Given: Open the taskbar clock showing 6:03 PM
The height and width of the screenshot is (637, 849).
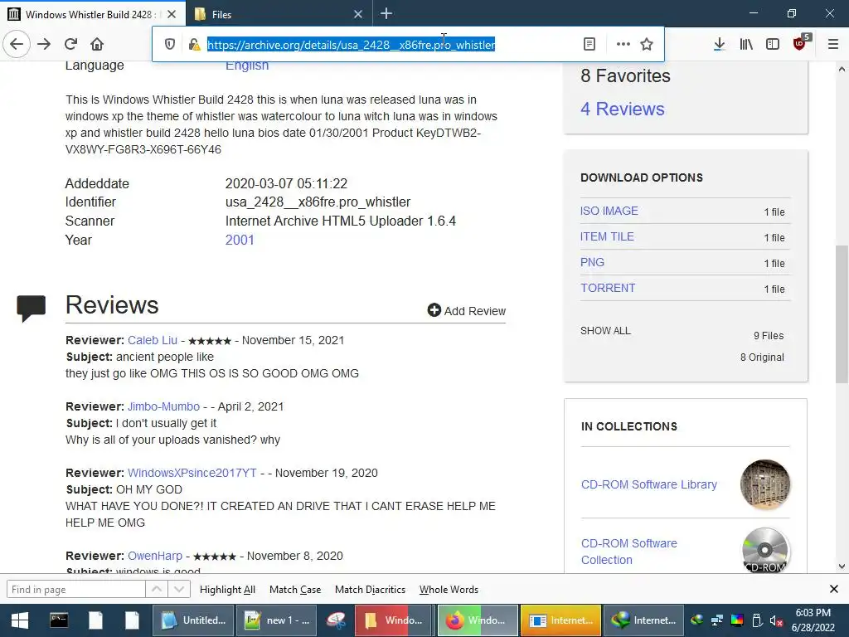Looking at the screenshot, I should [813, 620].
